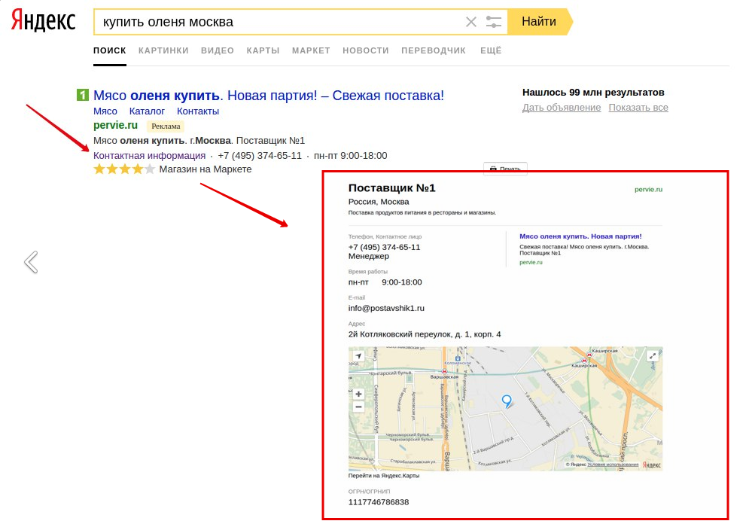Click the ОГРН number 1117746786838
The height and width of the screenshot is (524, 746).
tap(379, 502)
